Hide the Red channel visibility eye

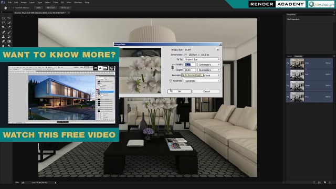[288, 75]
